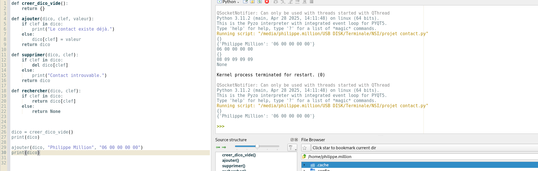
Task: Go back with green left arrow
Action: pos(218,147)
